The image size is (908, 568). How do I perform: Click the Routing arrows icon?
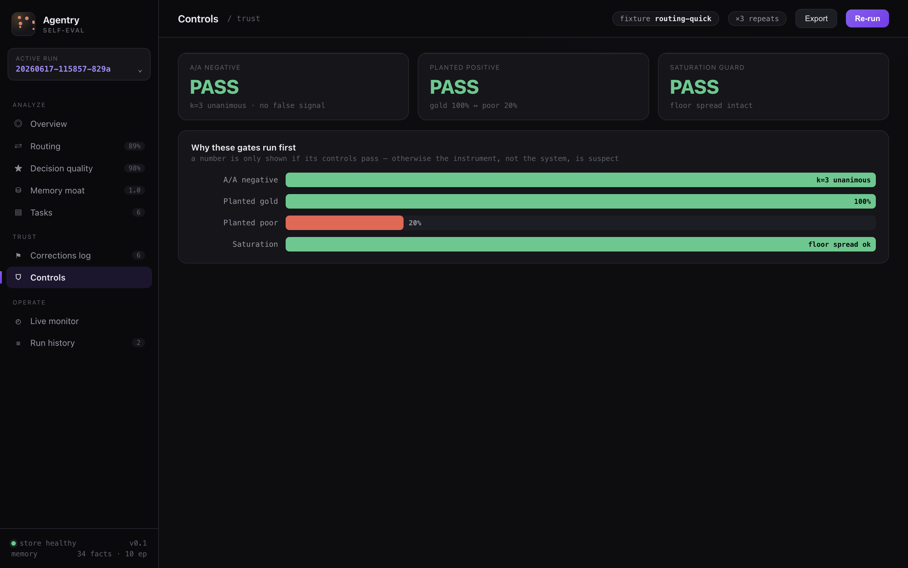point(18,146)
